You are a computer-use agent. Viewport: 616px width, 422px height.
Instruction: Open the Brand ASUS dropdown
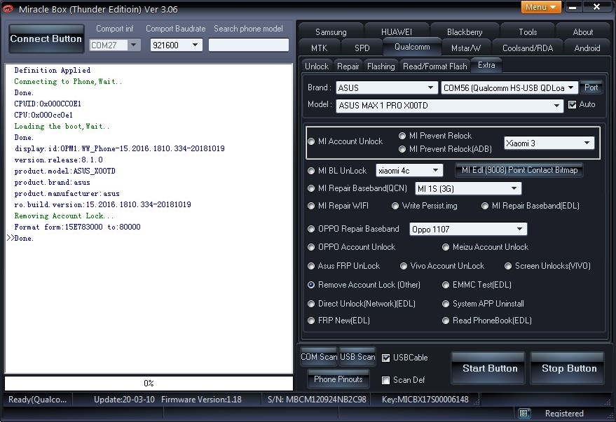point(387,88)
